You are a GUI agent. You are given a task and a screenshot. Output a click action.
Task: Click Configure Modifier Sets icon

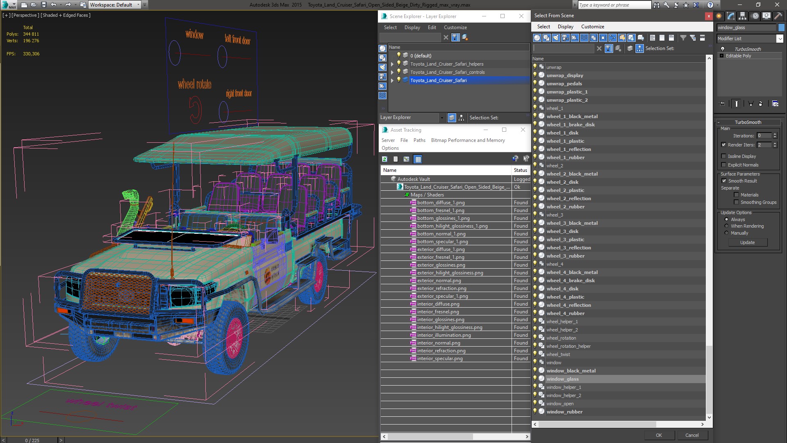pyautogui.click(x=775, y=104)
